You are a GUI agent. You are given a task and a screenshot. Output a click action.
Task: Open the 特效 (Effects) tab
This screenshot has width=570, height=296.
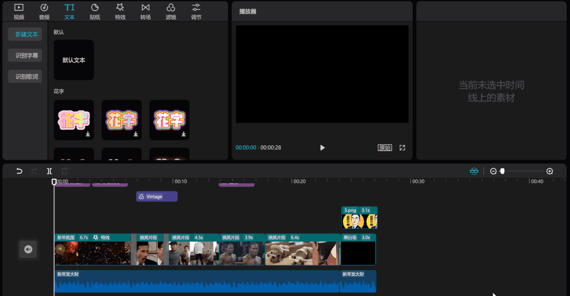tap(120, 11)
